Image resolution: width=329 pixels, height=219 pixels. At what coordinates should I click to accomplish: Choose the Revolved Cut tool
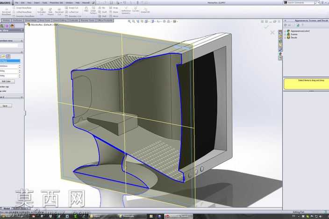(59, 12)
